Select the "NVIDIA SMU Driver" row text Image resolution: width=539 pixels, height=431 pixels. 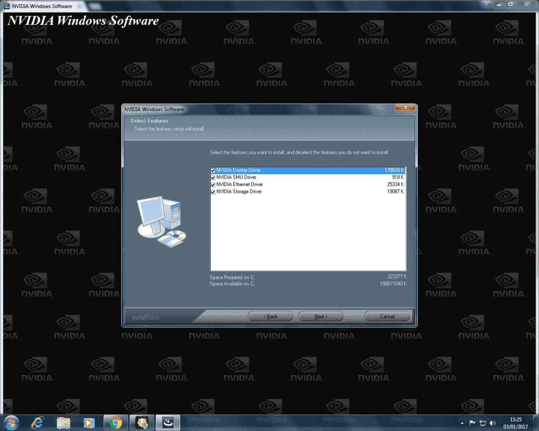point(236,178)
